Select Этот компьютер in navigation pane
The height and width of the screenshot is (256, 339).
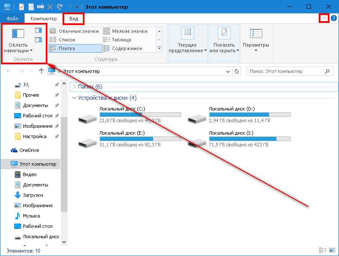(31, 164)
